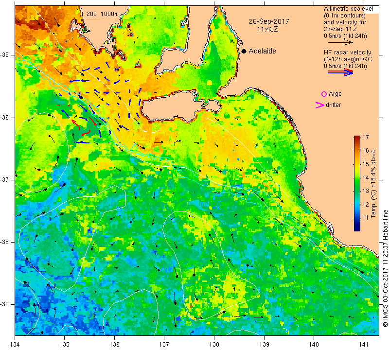Click the black altimetric velocity legend arrow

click(340, 43)
